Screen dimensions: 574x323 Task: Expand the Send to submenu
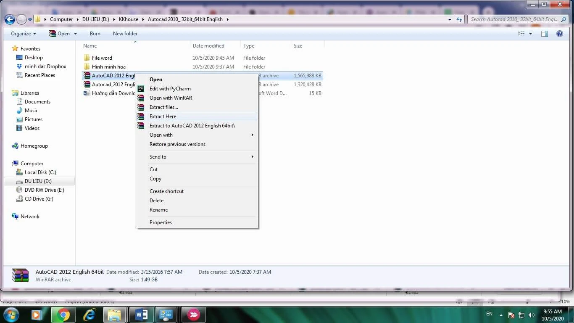point(197,157)
